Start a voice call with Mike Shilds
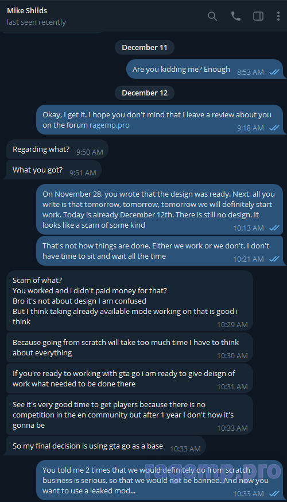This screenshot has width=287, height=502. click(235, 16)
